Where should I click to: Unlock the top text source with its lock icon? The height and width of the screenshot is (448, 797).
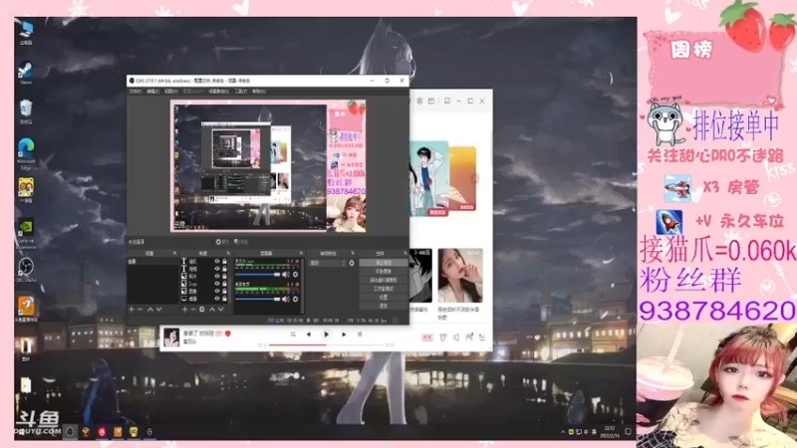(x=224, y=262)
